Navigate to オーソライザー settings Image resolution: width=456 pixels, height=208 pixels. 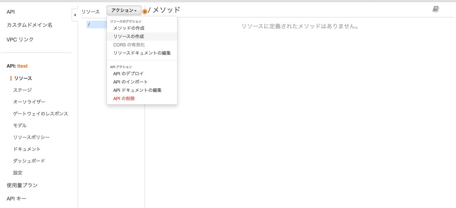pos(29,102)
